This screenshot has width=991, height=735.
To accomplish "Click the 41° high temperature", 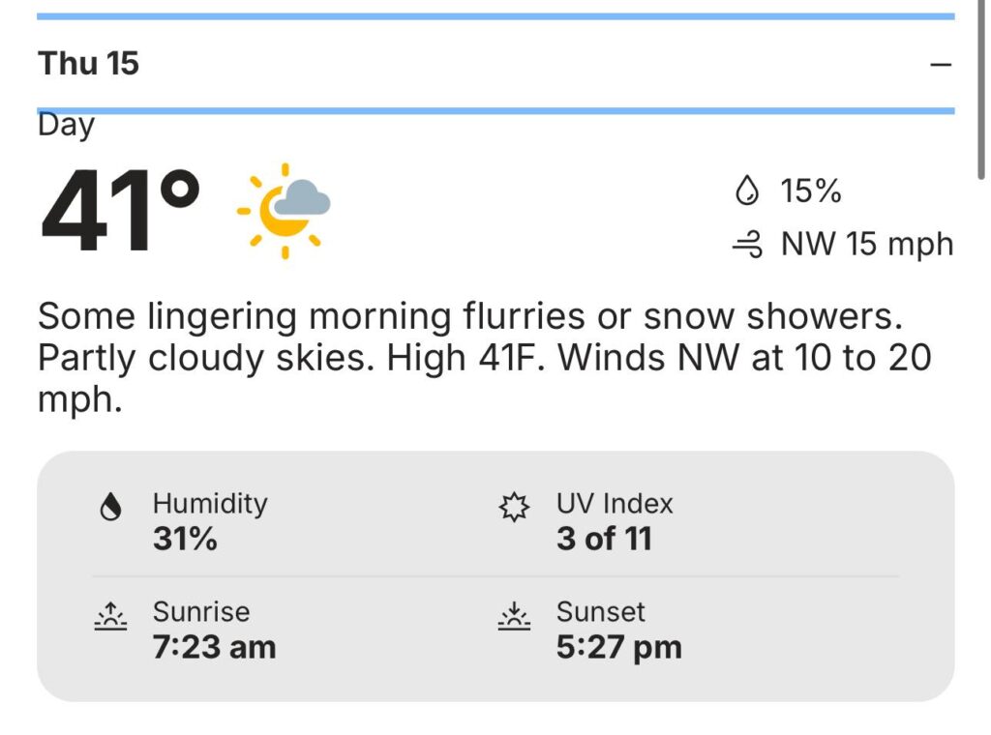I will [x=121, y=211].
